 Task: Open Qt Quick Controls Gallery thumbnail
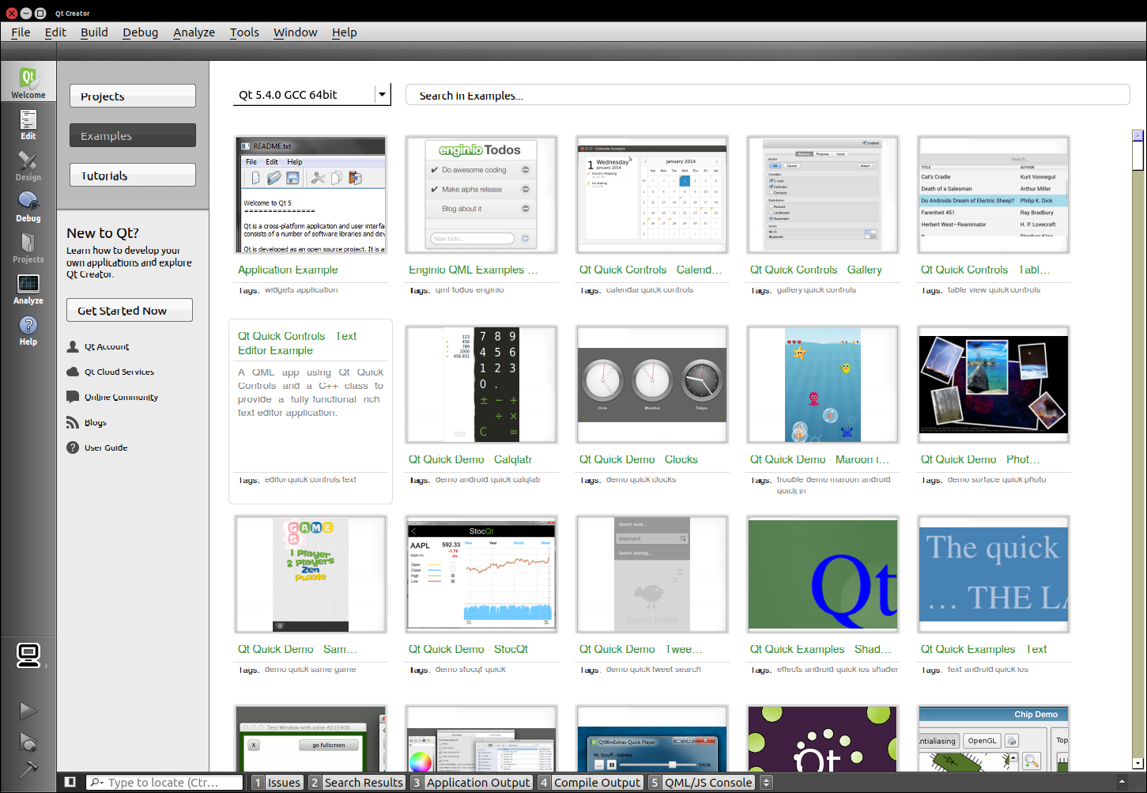(x=823, y=194)
